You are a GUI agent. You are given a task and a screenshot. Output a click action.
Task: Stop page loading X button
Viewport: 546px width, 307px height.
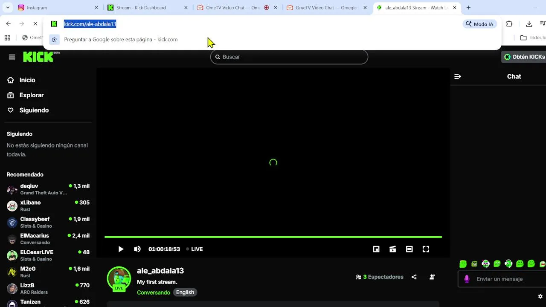pos(35,24)
